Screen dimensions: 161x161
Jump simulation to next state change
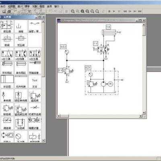(135, 11)
